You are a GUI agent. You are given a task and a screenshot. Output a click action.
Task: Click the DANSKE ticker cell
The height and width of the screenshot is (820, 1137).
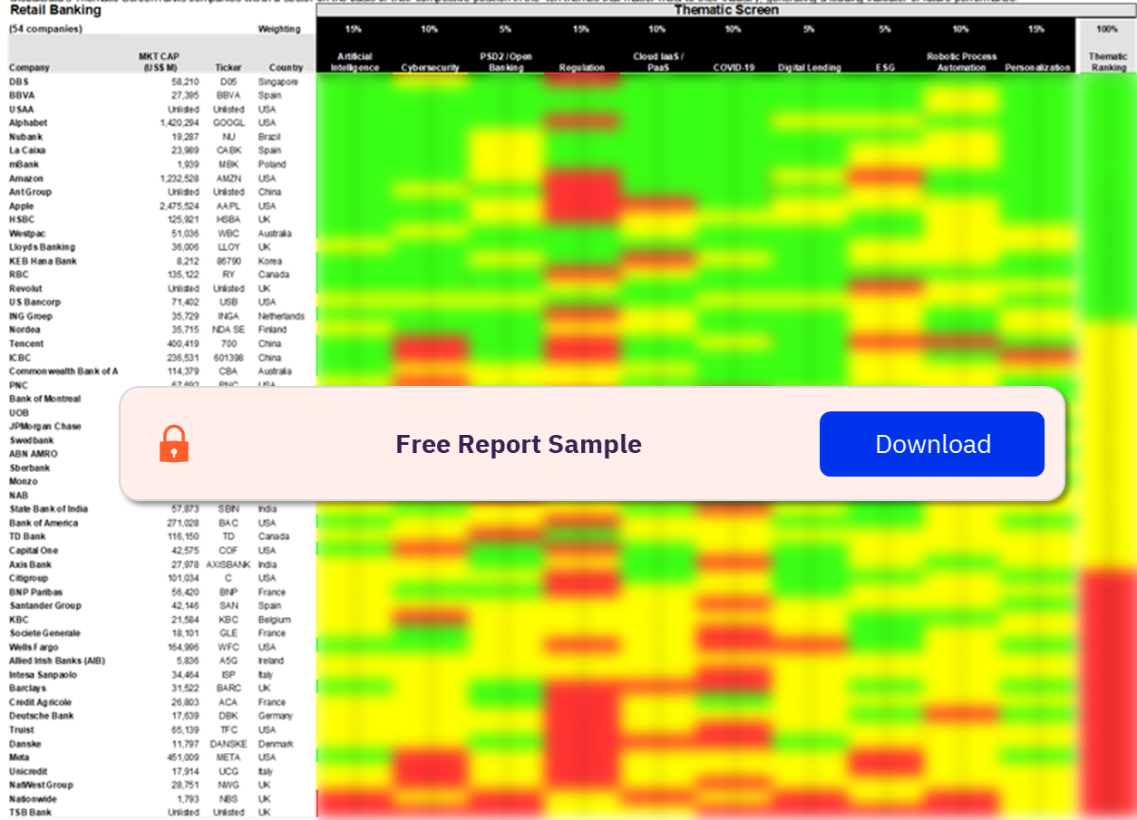[228, 744]
